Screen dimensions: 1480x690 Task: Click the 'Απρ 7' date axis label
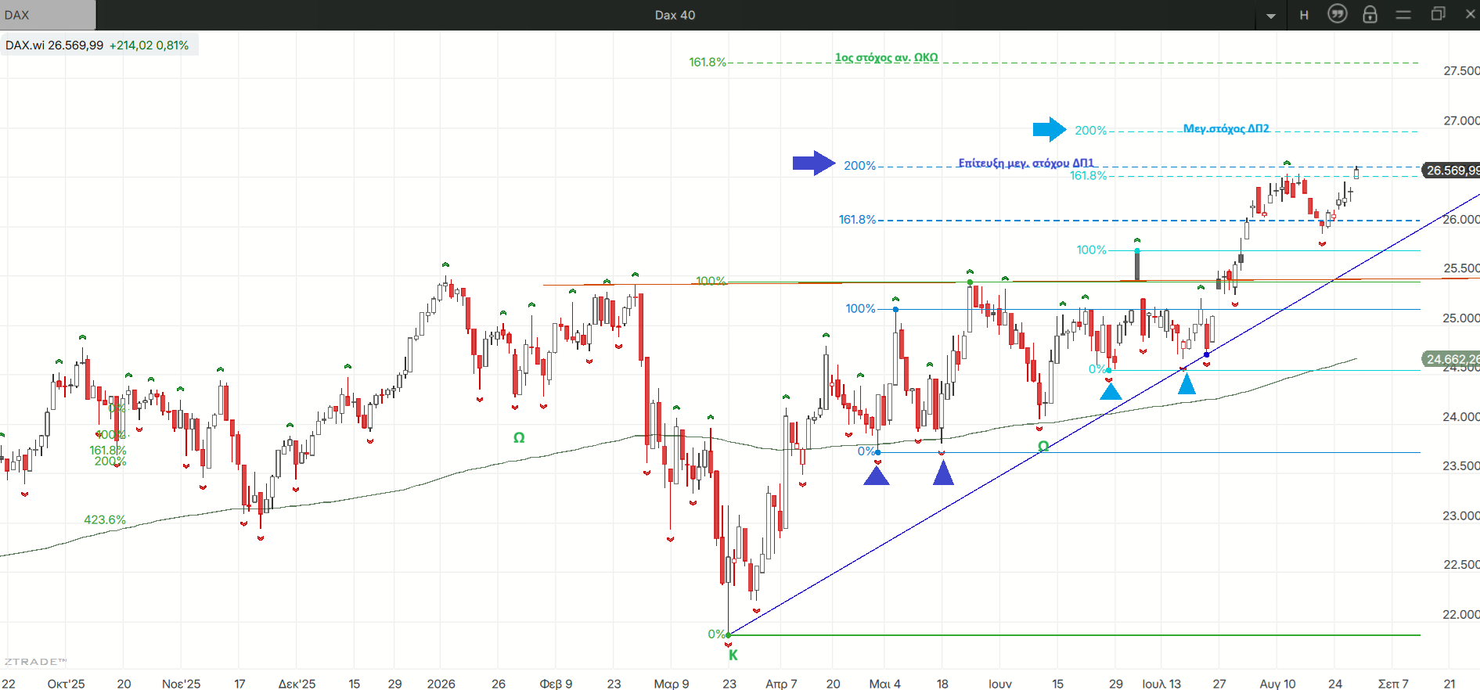[x=781, y=684]
